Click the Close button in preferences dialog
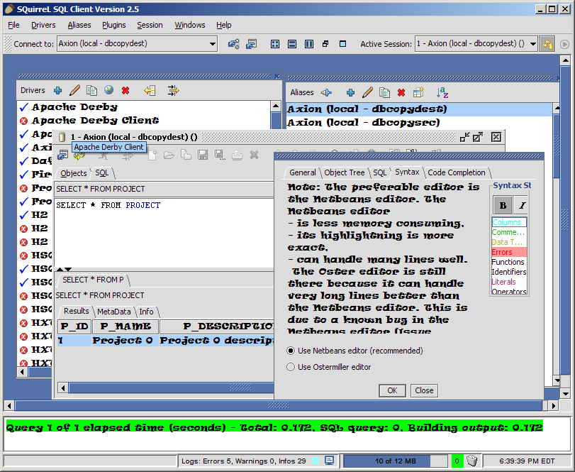 click(x=424, y=390)
